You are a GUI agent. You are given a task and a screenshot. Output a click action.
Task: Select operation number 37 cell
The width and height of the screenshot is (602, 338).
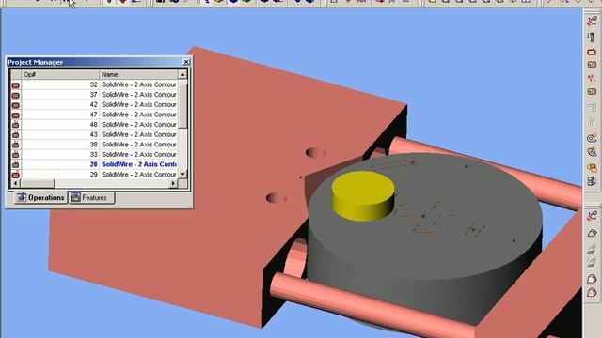60,95
